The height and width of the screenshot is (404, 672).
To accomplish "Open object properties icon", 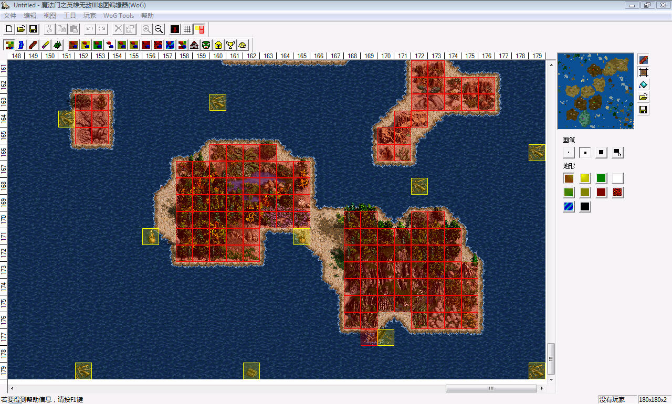I will coord(130,29).
